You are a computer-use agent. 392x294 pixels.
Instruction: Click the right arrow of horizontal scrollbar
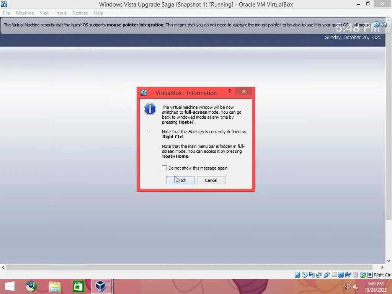pos(382,267)
